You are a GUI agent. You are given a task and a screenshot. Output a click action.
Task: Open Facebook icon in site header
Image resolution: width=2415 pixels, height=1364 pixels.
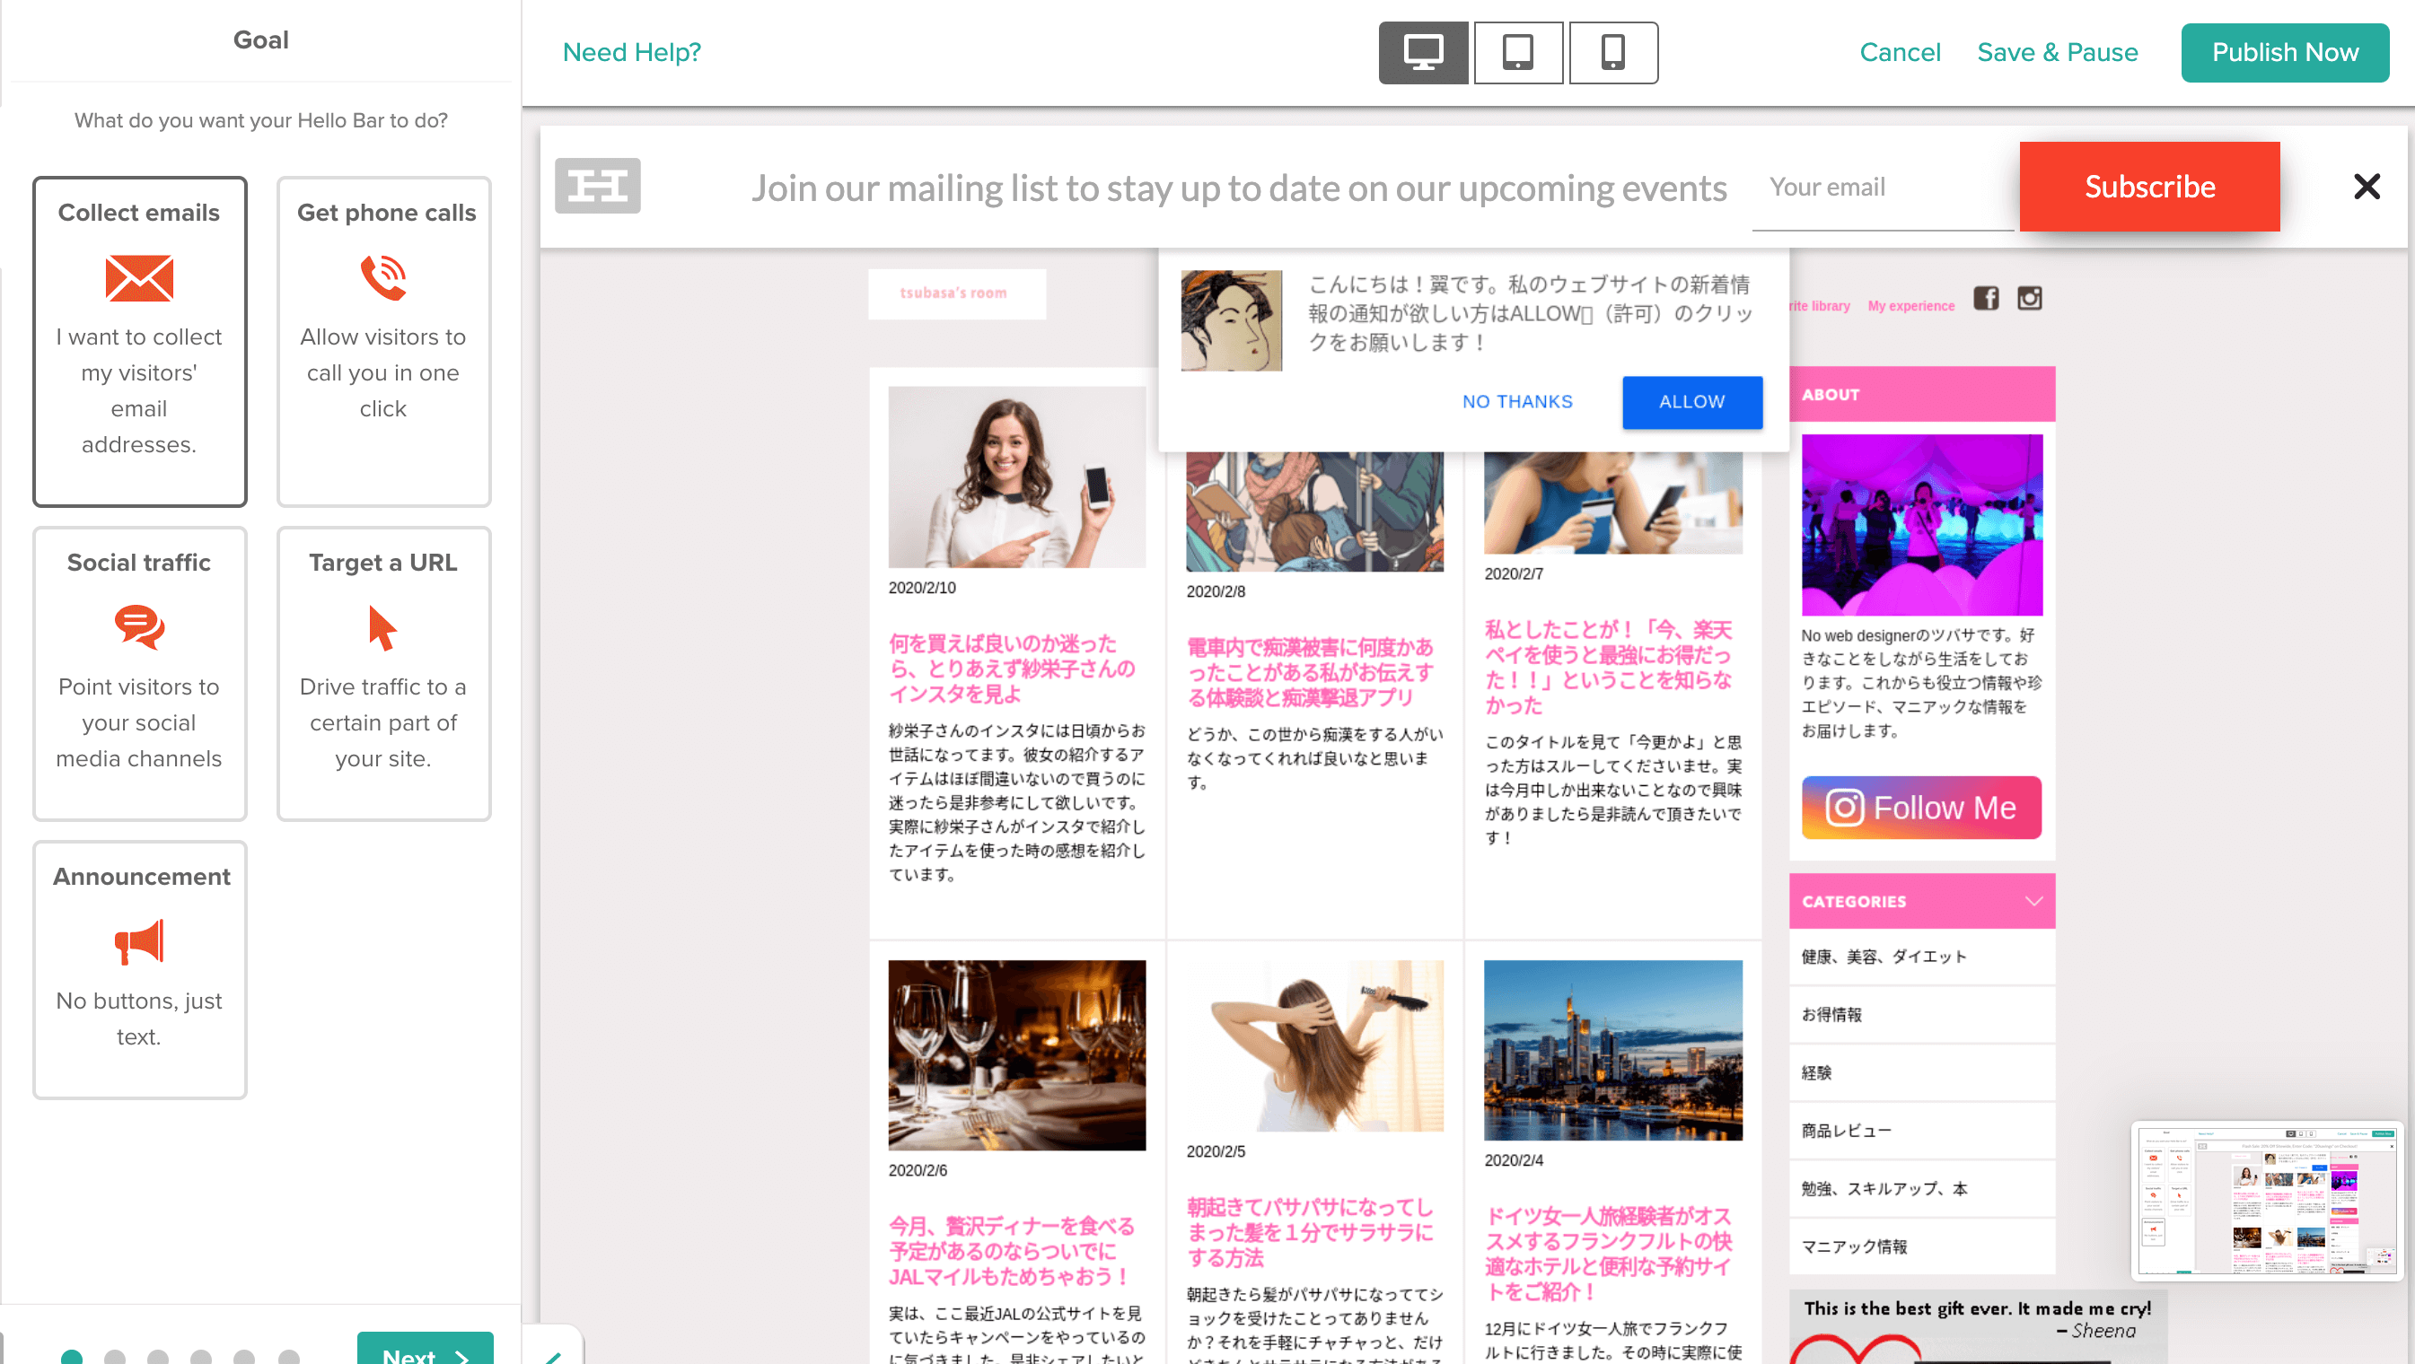(1986, 298)
